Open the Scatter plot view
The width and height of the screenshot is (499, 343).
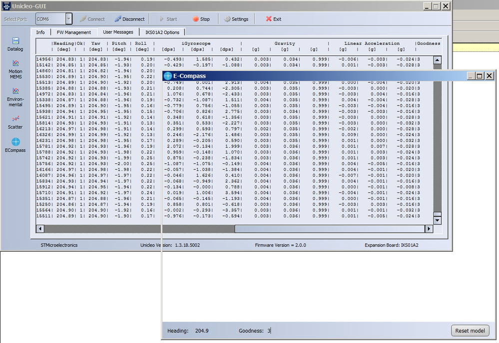15,122
